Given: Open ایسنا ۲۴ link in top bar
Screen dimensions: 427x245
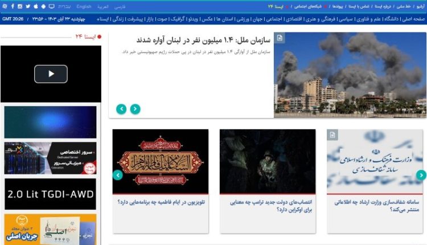Looking at the screenshot, I should 276,6.
